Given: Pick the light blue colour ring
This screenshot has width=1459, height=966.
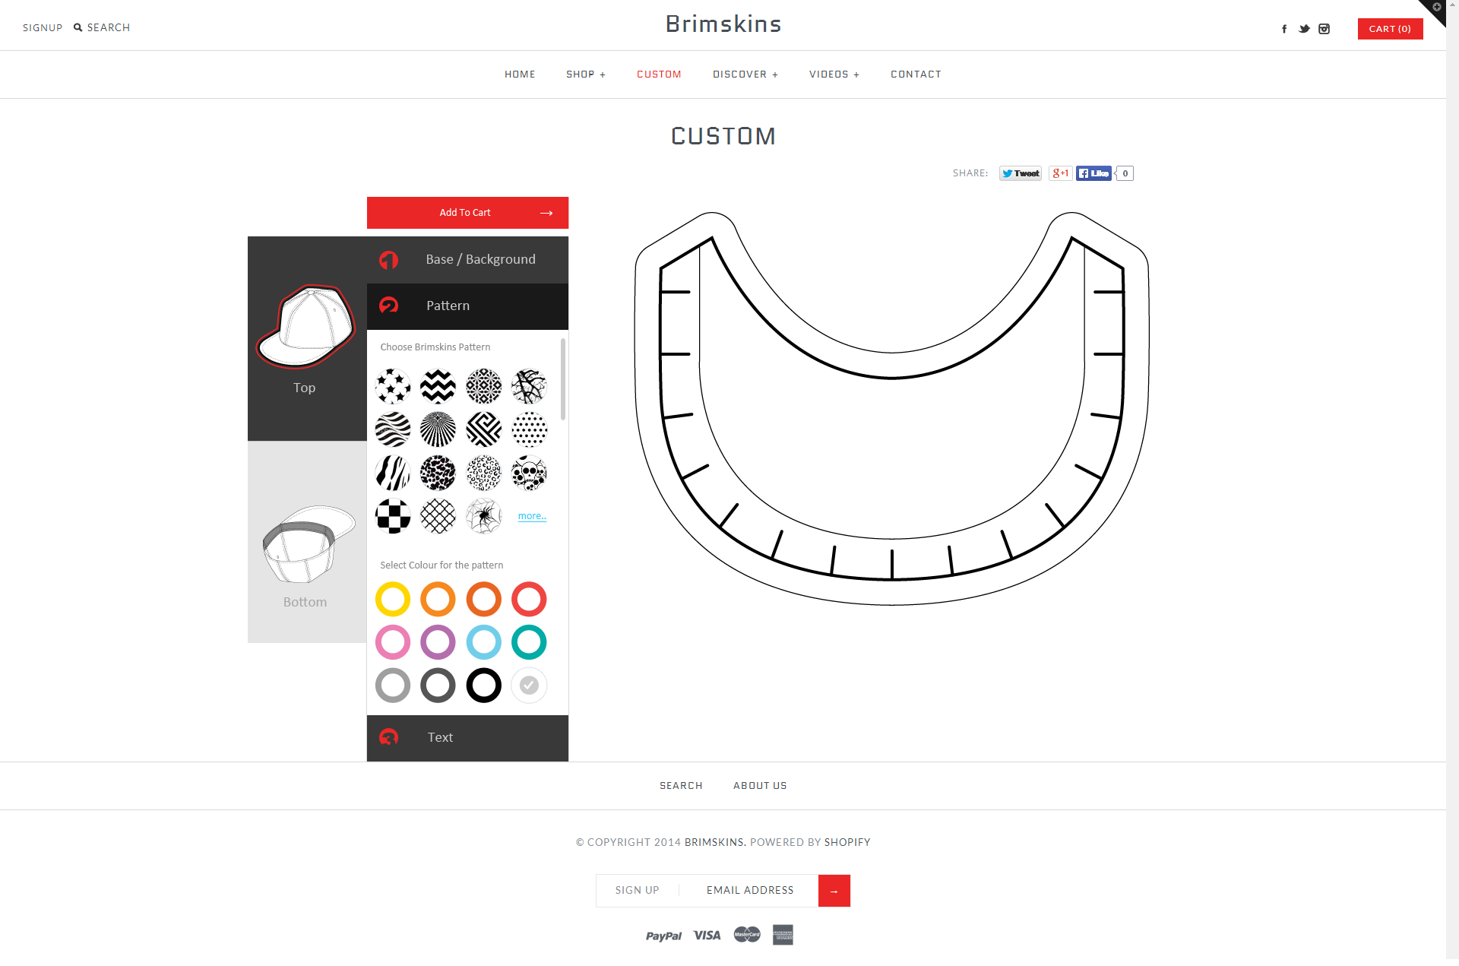Looking at the screenshot, I should pyautogui.click(x=484, y=642).
